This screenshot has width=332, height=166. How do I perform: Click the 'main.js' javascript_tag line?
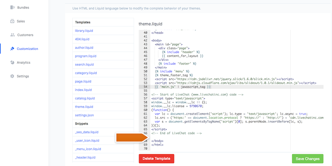point(183,87)
